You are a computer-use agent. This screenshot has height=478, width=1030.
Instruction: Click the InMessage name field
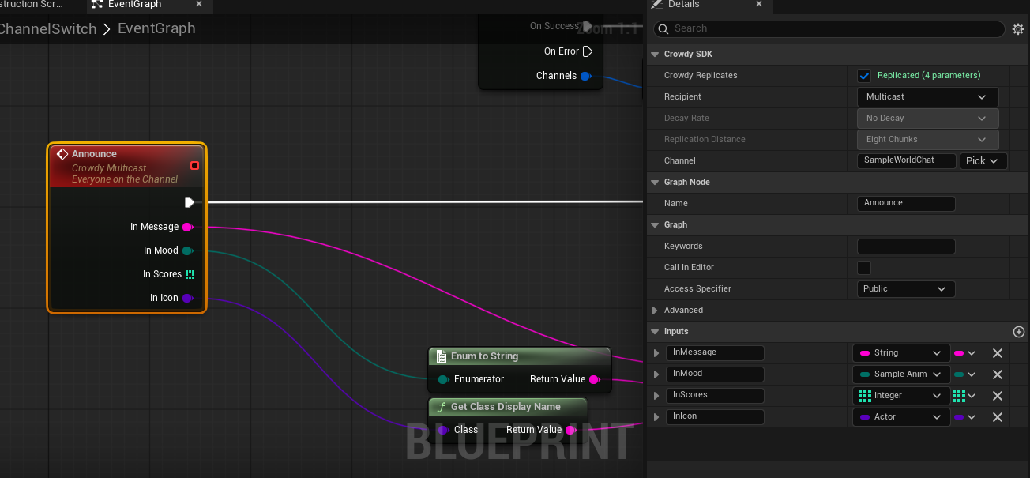tap(715, 353)
